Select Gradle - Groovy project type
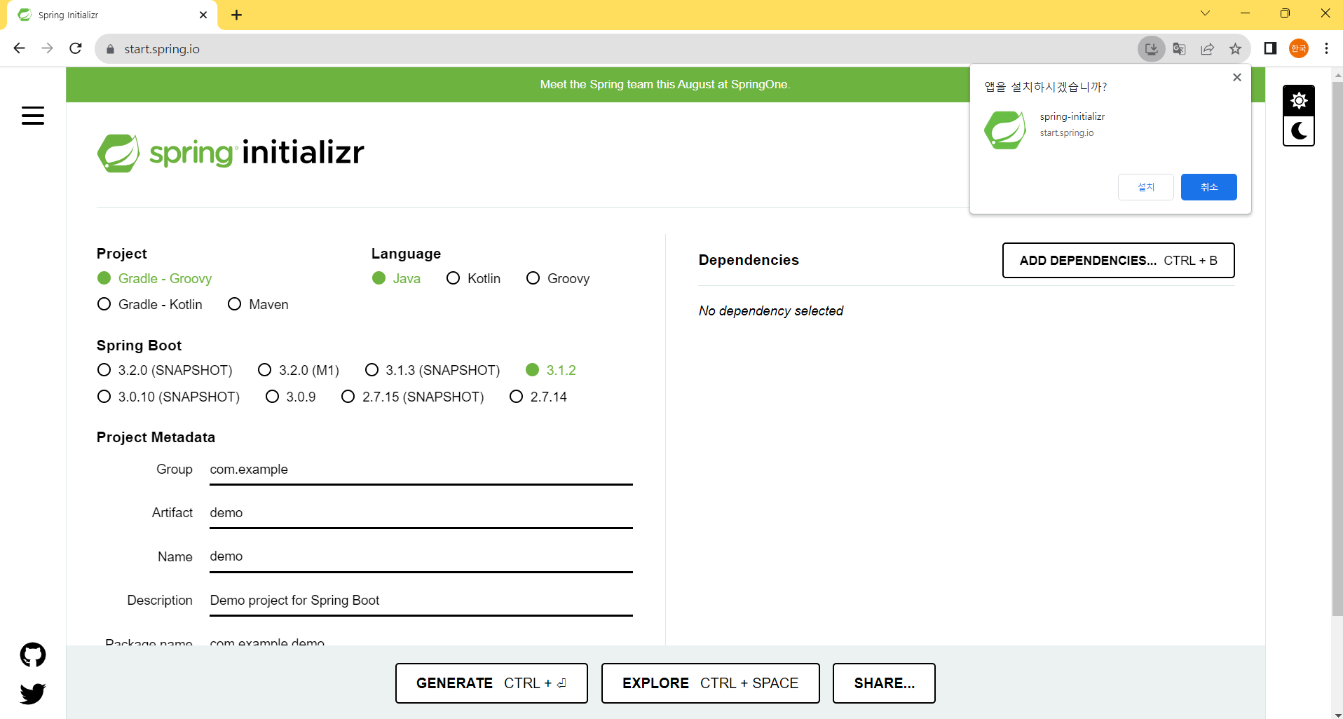This screenshot has height=719, width=1343. (154, 278)
